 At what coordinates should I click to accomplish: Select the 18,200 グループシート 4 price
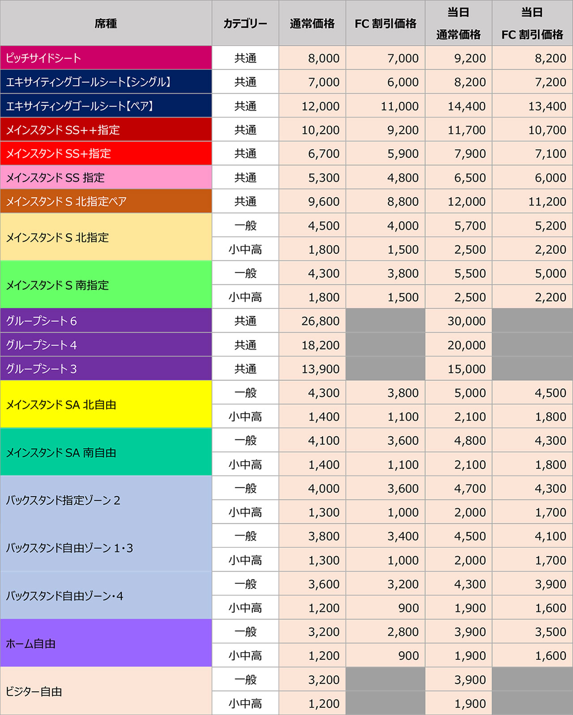(x=312, y=345)
